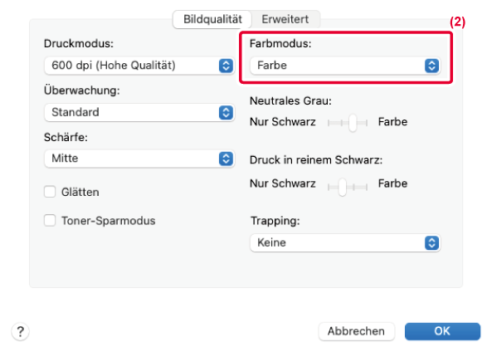
Task: Open the Standard Überwachung dropdown
Action: coord(139,112)
